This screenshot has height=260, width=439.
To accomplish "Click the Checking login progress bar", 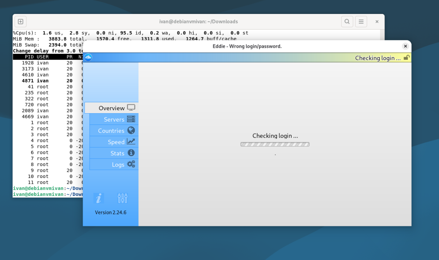I will click(275, 144).
